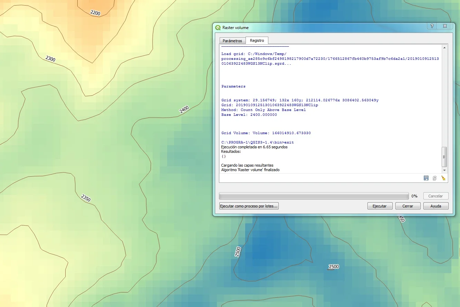
Task: Close the Raster volume dialog window
Action: pos(445,26)
